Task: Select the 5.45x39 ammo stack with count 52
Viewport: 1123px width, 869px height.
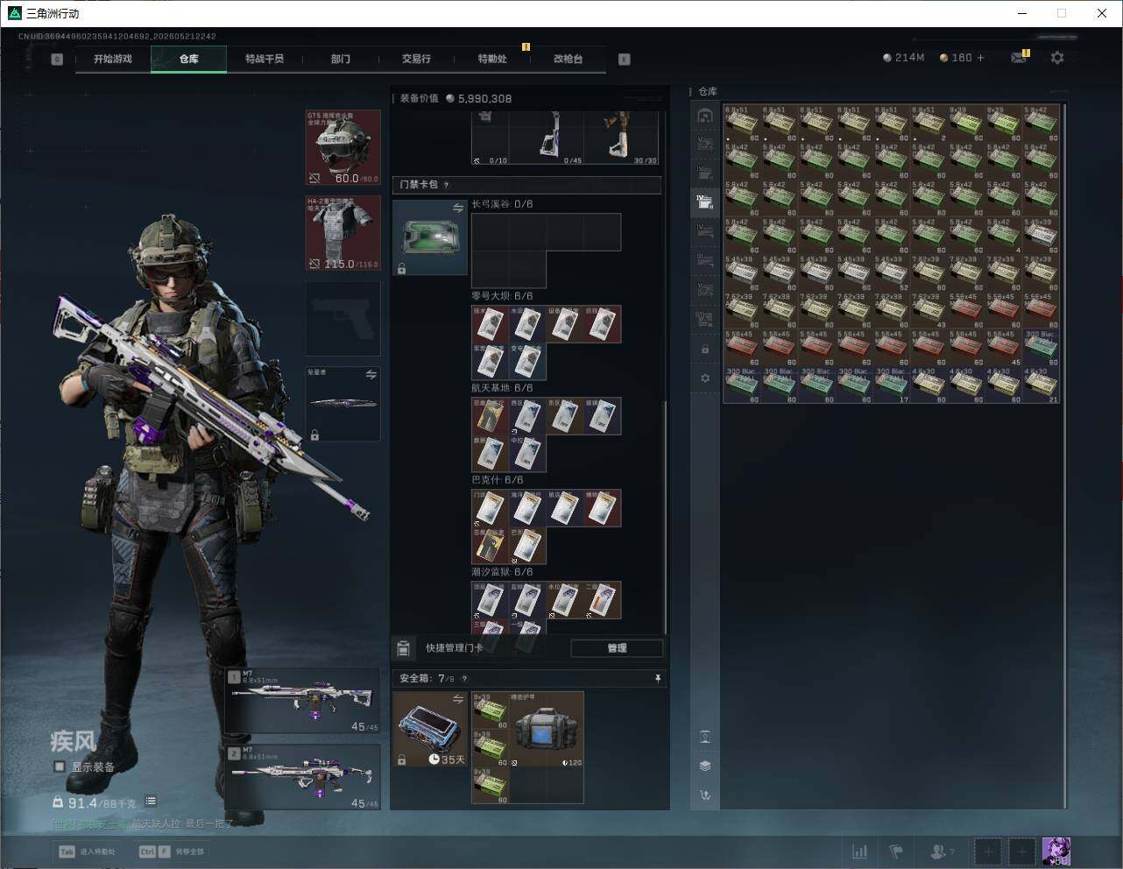Action: (x=892, y=273)
